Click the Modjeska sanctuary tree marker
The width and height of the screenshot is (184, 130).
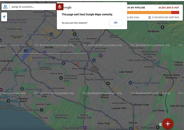tap(163, 27)
